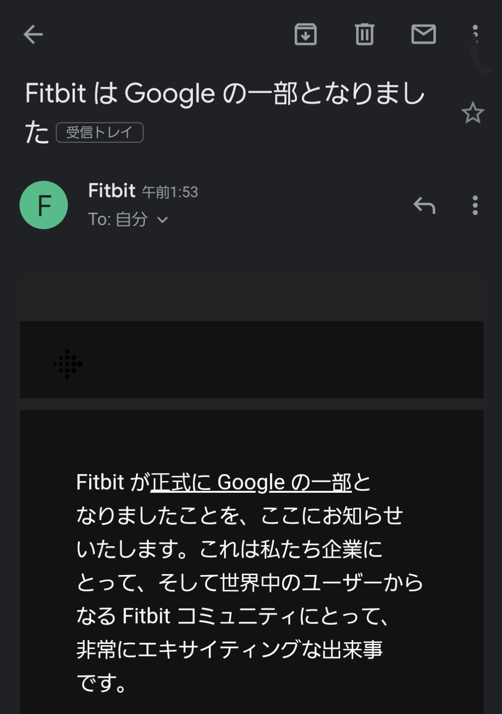502x714 pixels.
Task: Archive this Fitbit email
Action: click(306, 34)
